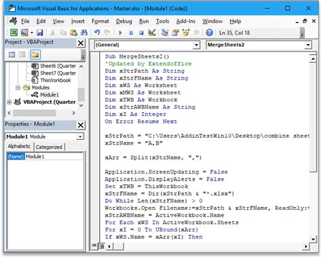Screen dimensions: 322x258
Task: Click Insert UserForm toolbar icon
Action: click(x=24, y=33)
